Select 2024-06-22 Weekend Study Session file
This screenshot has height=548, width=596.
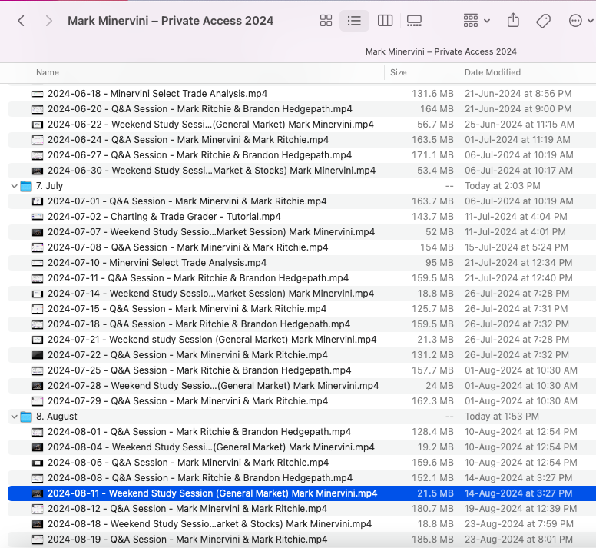click(x=210, y=125)
